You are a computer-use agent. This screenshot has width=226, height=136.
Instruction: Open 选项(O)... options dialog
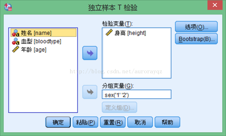[196, 27]
